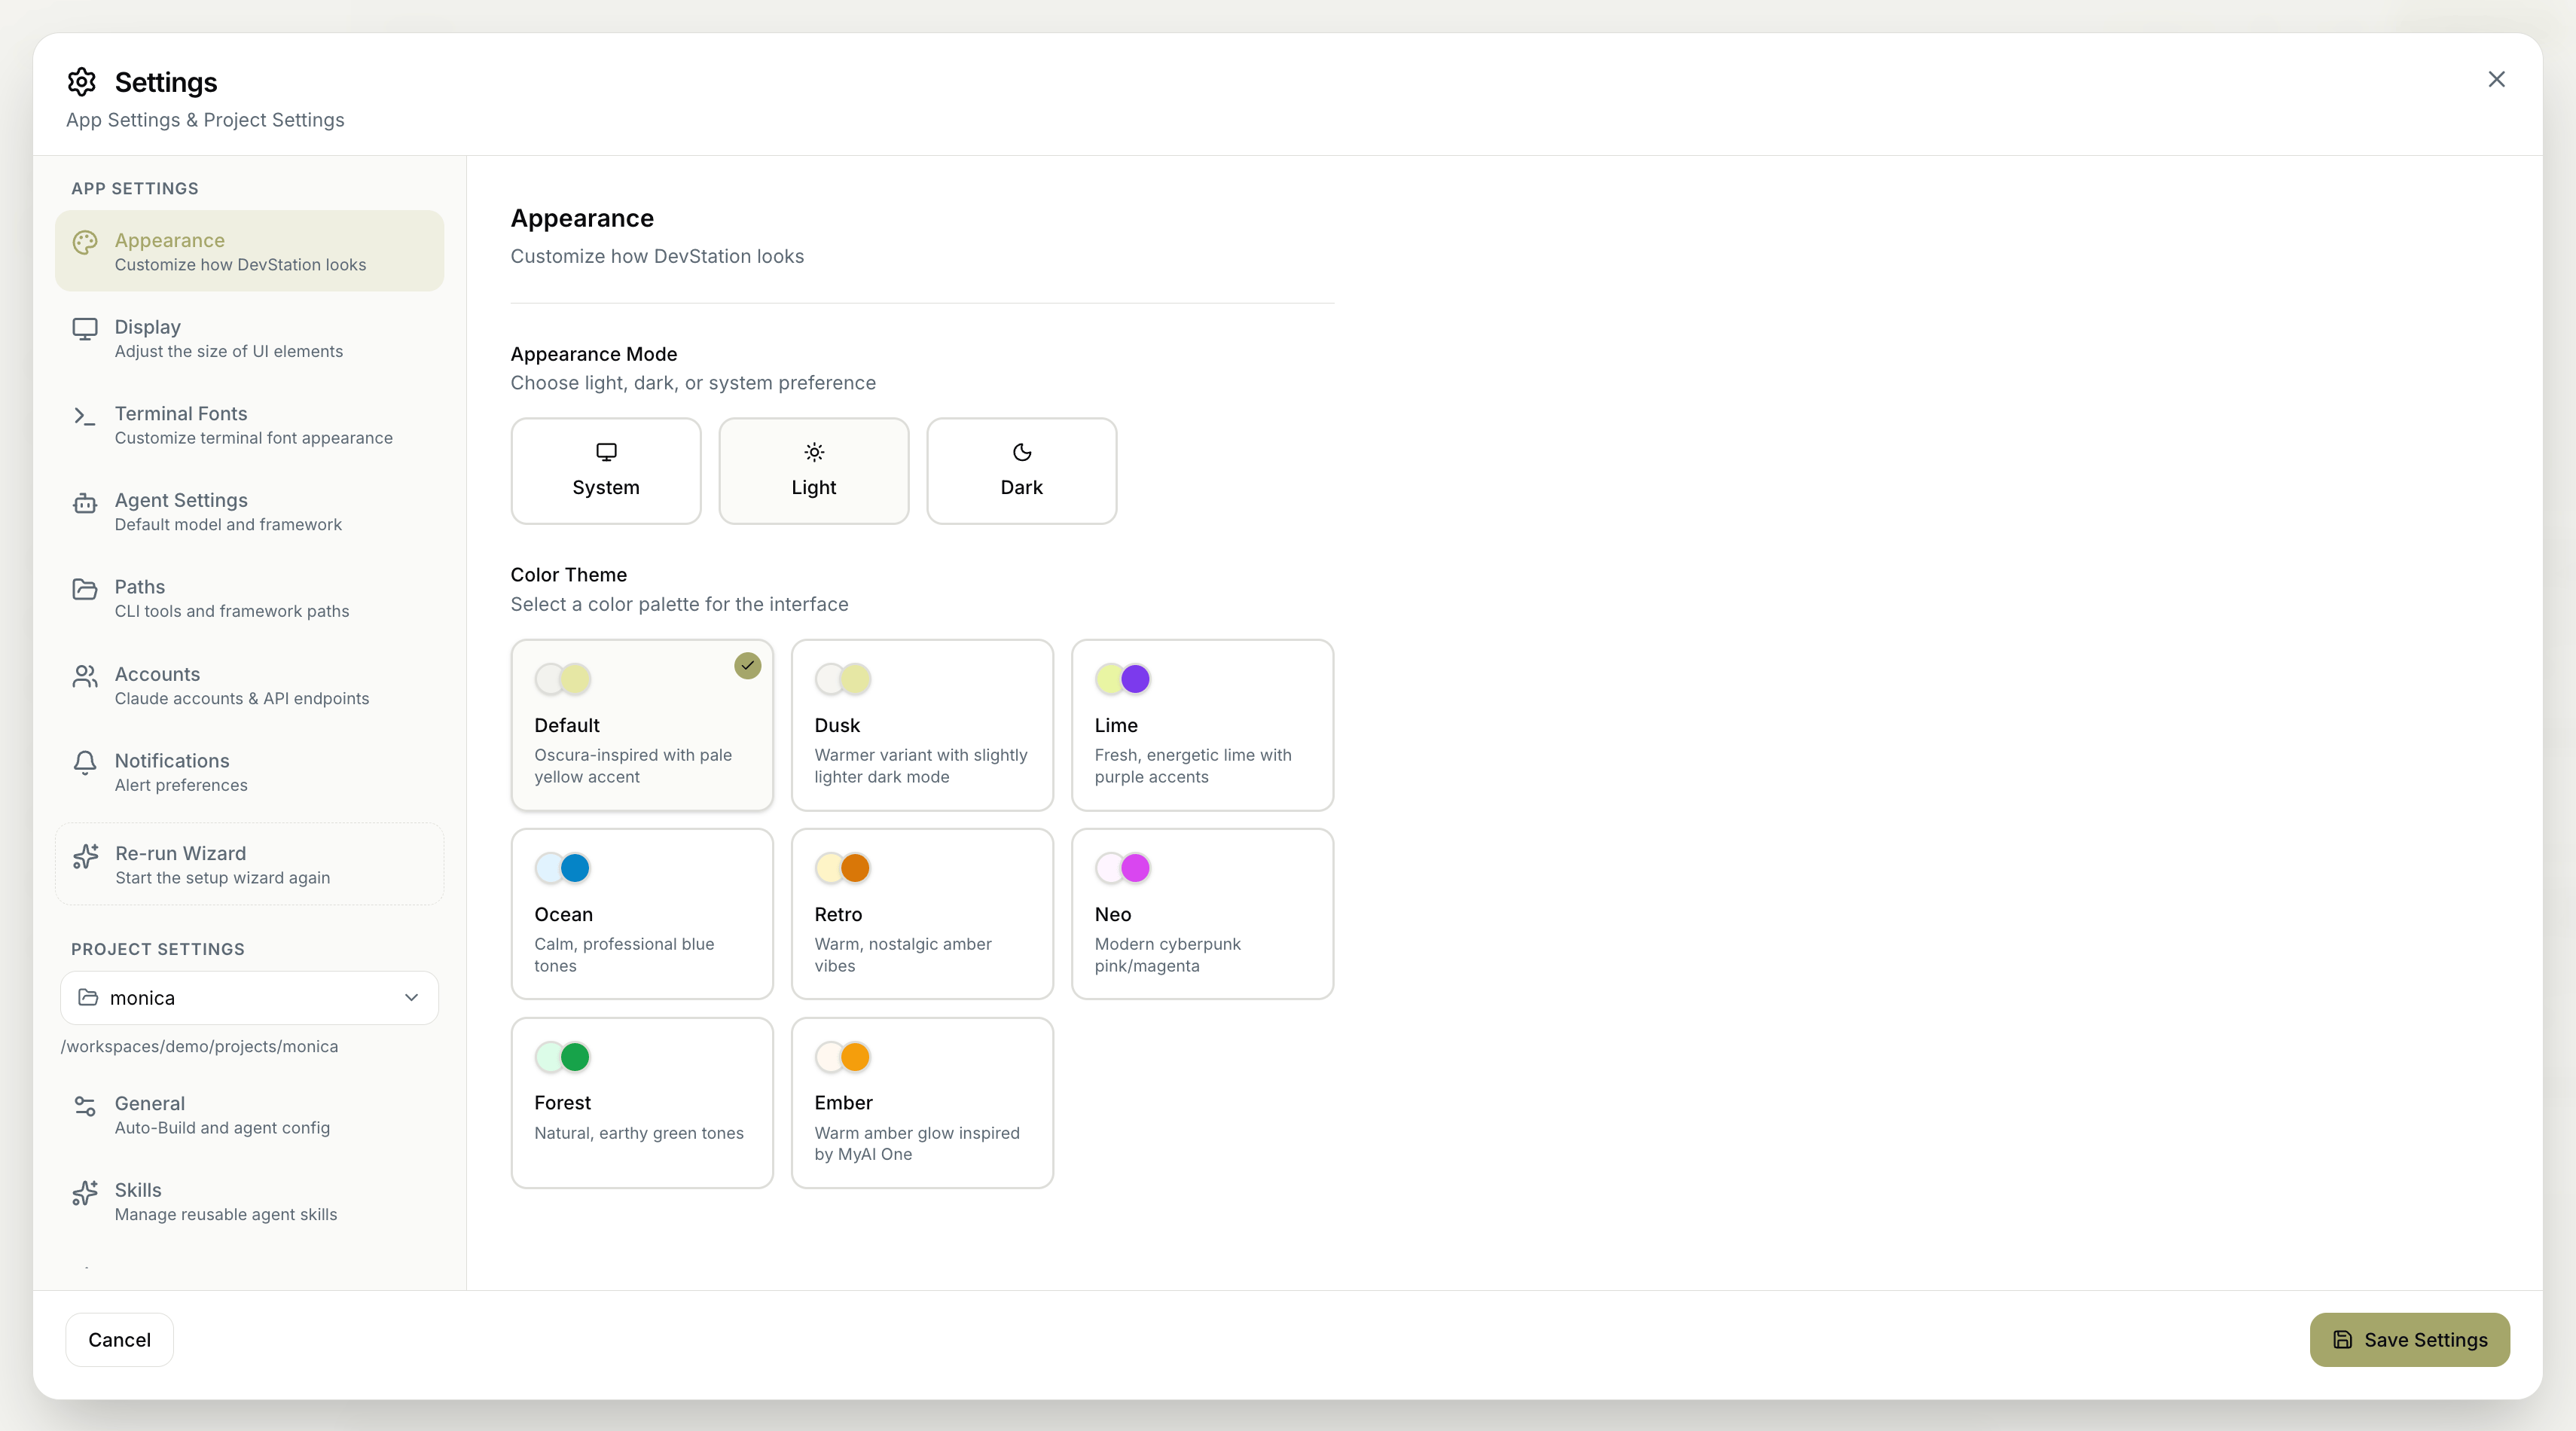
Task: Click the Re-run Wizard sparkle icon
Action: click(85, 856)
